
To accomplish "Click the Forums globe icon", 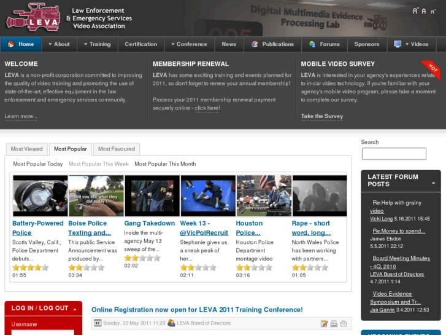I will [312, 44].
